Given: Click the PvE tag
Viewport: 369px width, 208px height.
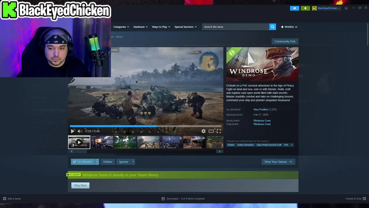Looking at the screenshot, I should [286, 145].
